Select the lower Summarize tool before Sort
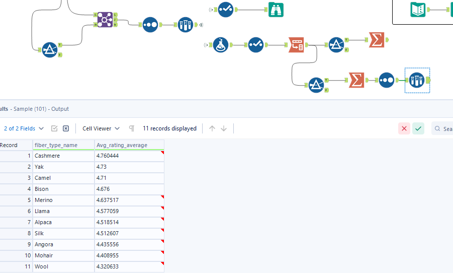 point(356,80)
